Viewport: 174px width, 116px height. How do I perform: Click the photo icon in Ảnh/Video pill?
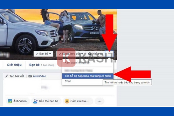click(10, 101)
